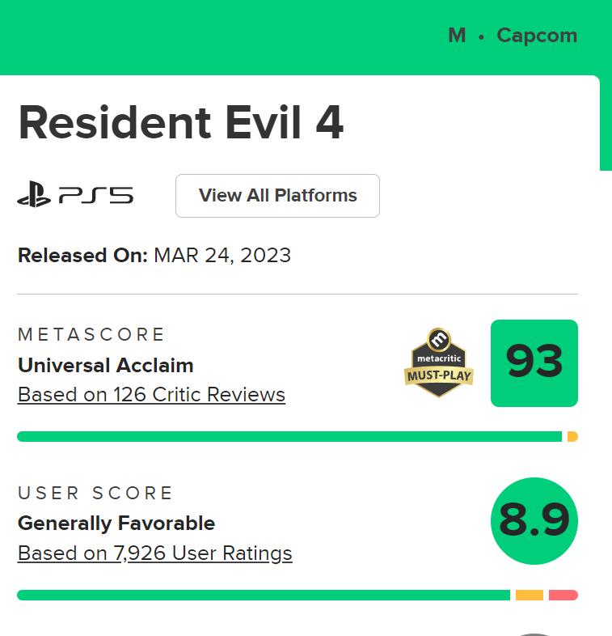The image size is (612, 636).
Task: Click the USER SCORE heading label
Action: click(x=95, y=493)
